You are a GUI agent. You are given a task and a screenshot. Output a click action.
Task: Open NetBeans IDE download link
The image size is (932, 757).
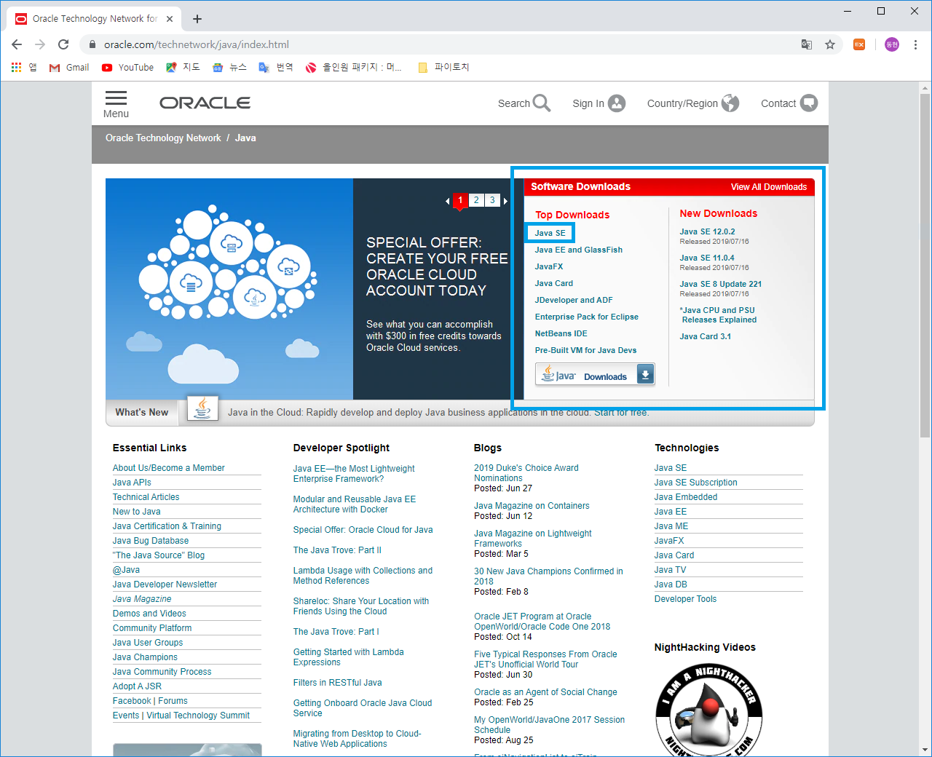tap(561, 333)
